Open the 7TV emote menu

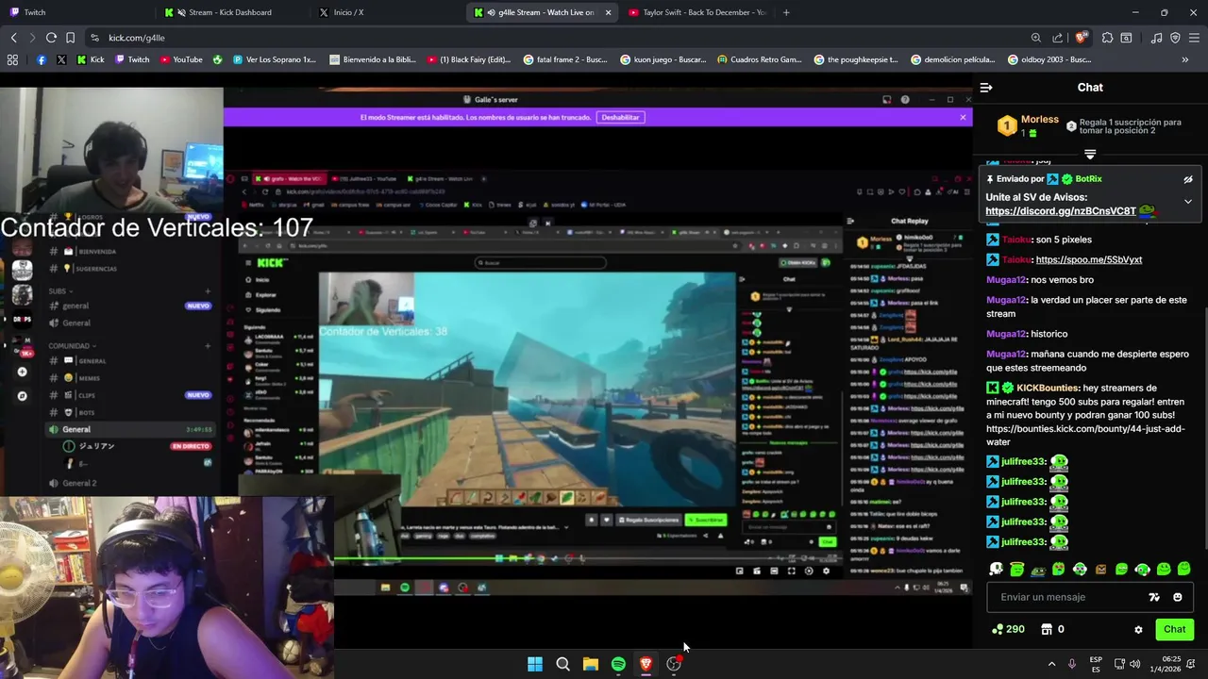tap(1153, 597)
